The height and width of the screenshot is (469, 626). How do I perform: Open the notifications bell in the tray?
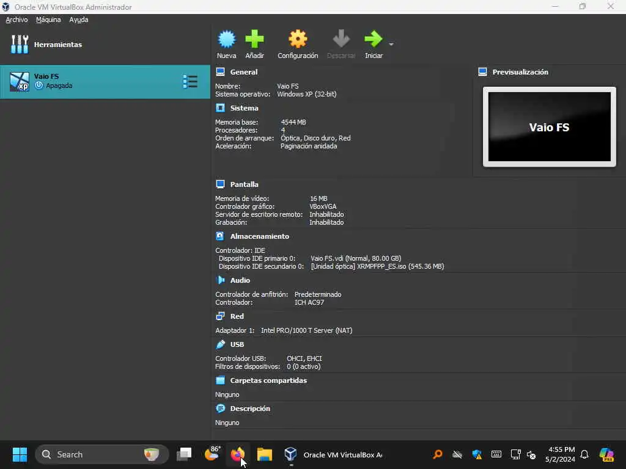pyautogui.click(x=584, y=454)
